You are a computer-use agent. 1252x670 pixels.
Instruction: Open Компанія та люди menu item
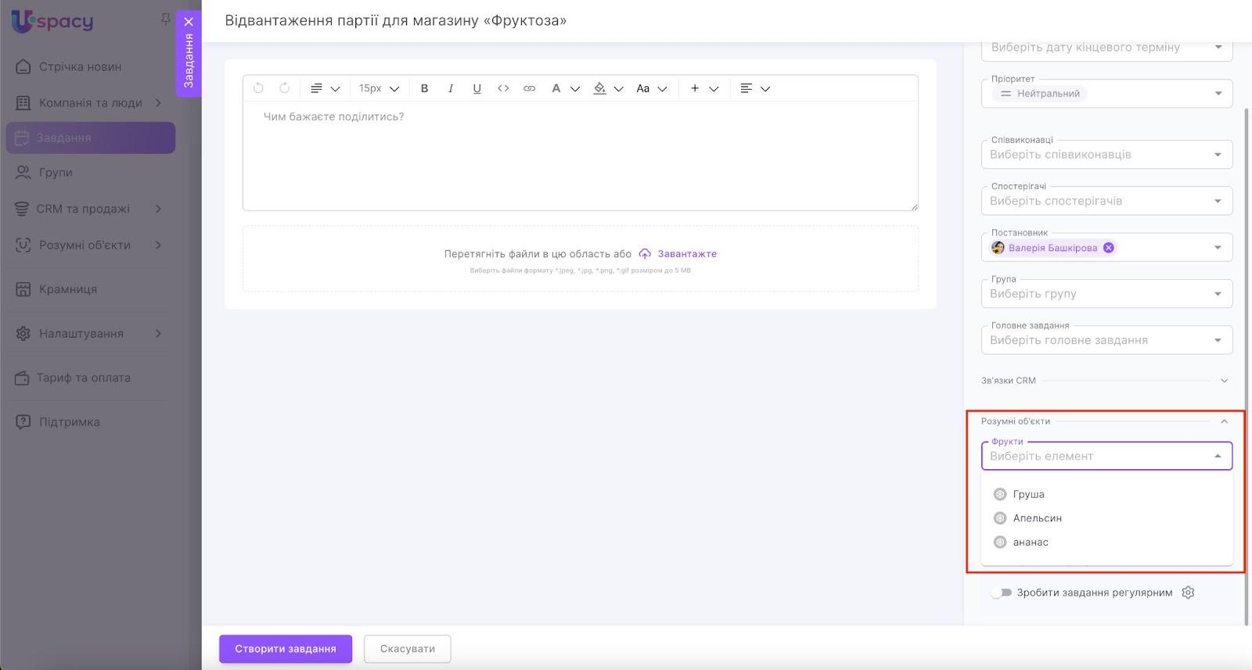(x=91, y=102)
